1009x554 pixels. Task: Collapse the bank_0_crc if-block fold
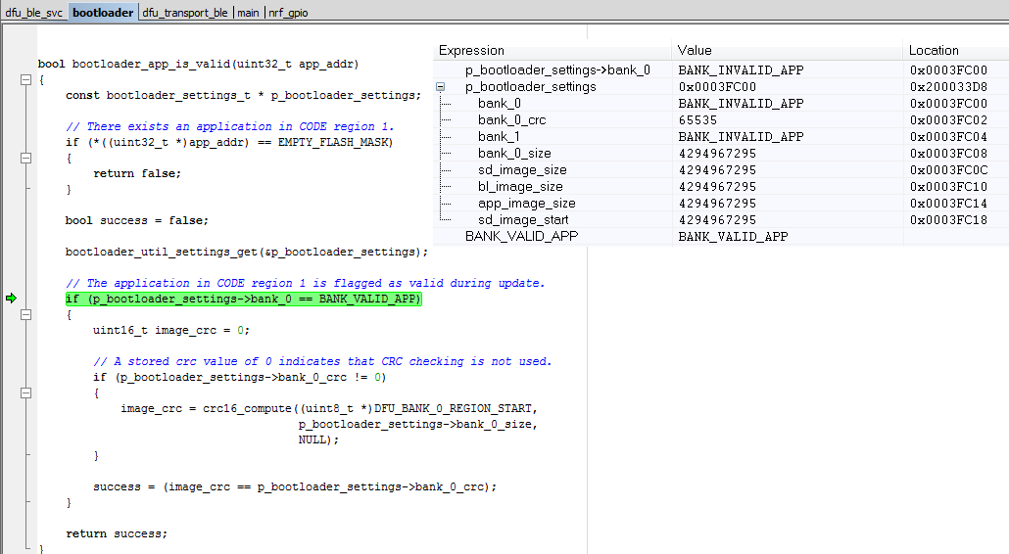pyautogui.click(x=25, y=393)
